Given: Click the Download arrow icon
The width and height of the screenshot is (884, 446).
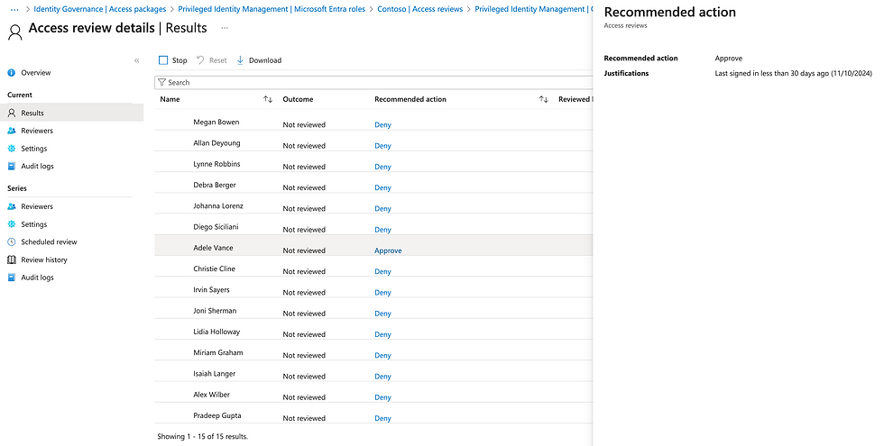Looking at the screenshot, I should pyautogui.click(x=240, y=60).
